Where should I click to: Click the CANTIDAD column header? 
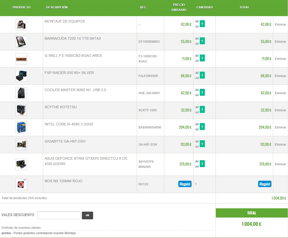204,7
